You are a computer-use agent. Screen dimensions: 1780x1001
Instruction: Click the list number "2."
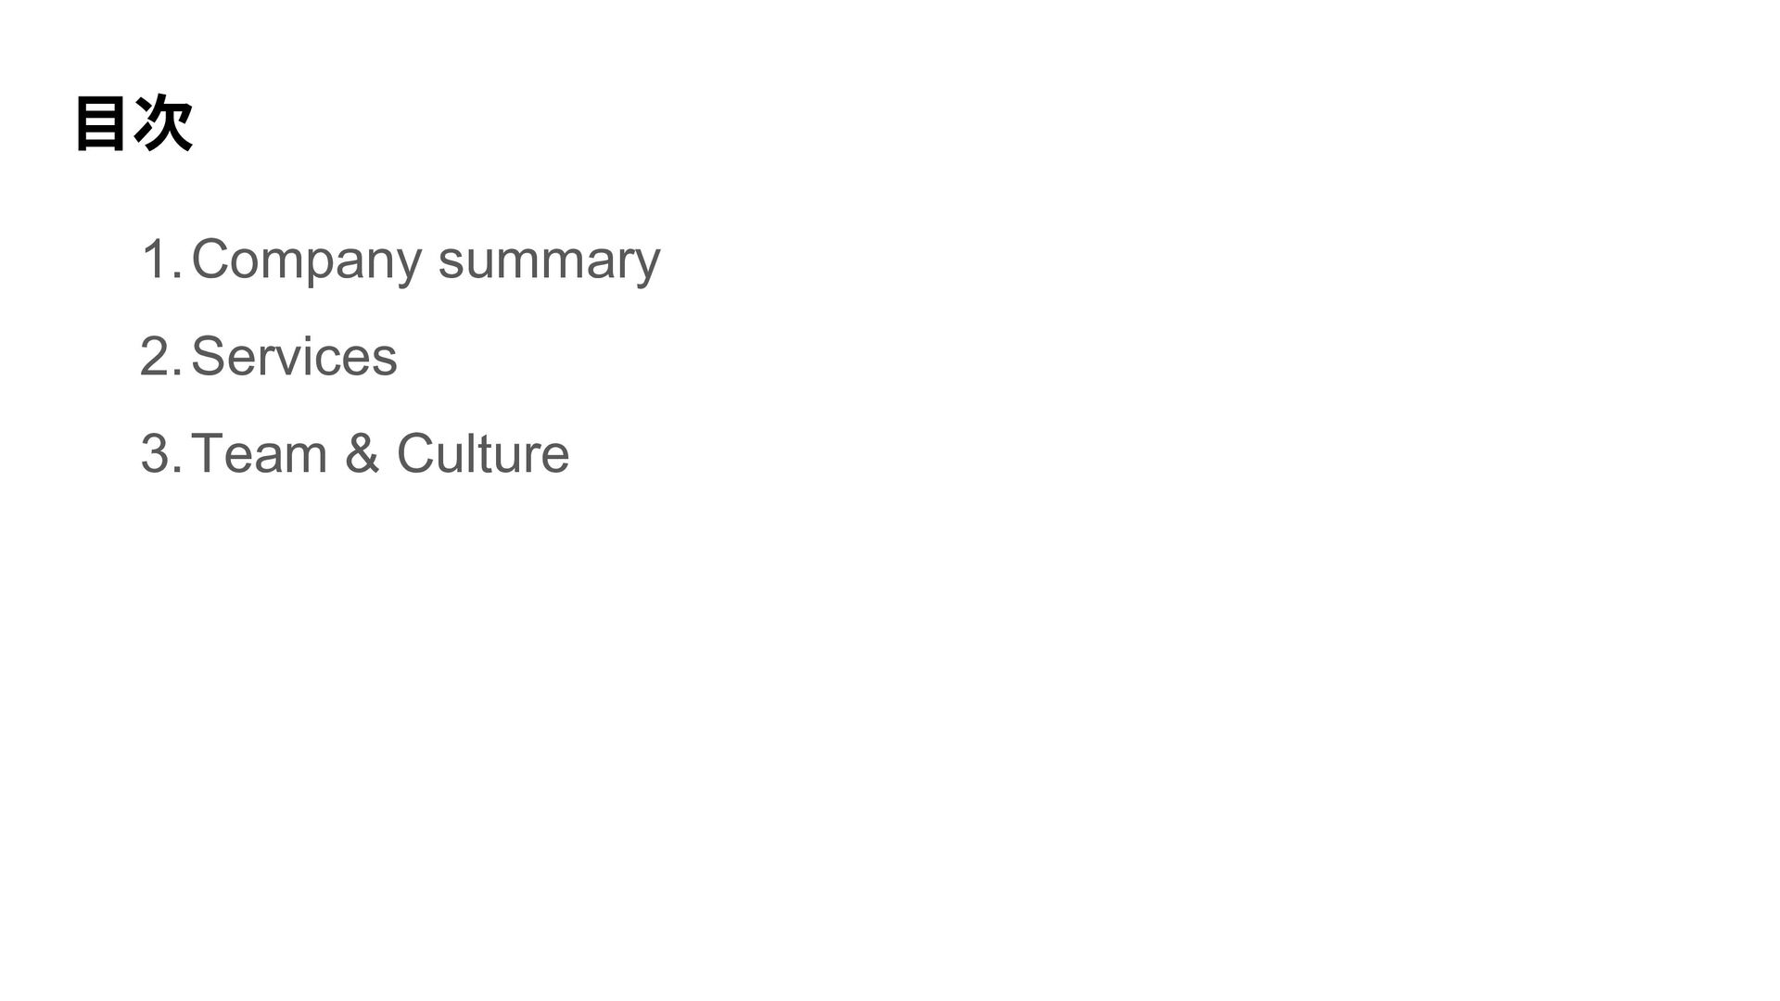tap(162, 357)
